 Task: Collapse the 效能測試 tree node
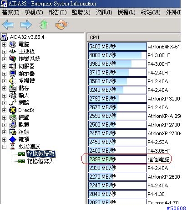pyautogui.click(x=4, y=147)
